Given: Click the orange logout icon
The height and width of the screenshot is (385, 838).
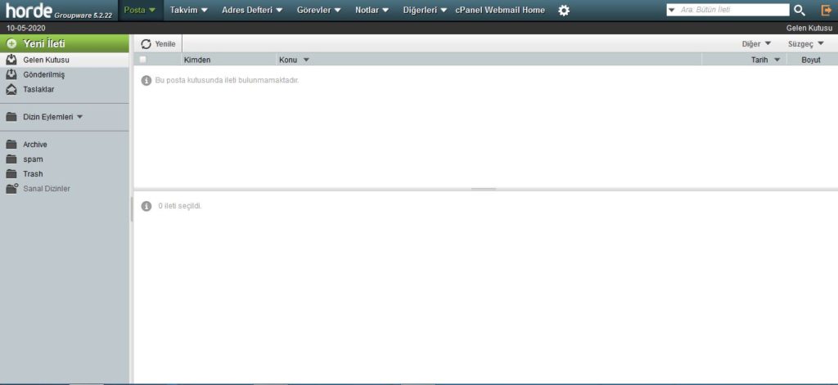Looking at the screenshot, I should pyautogui.click(x=827, y=10).
